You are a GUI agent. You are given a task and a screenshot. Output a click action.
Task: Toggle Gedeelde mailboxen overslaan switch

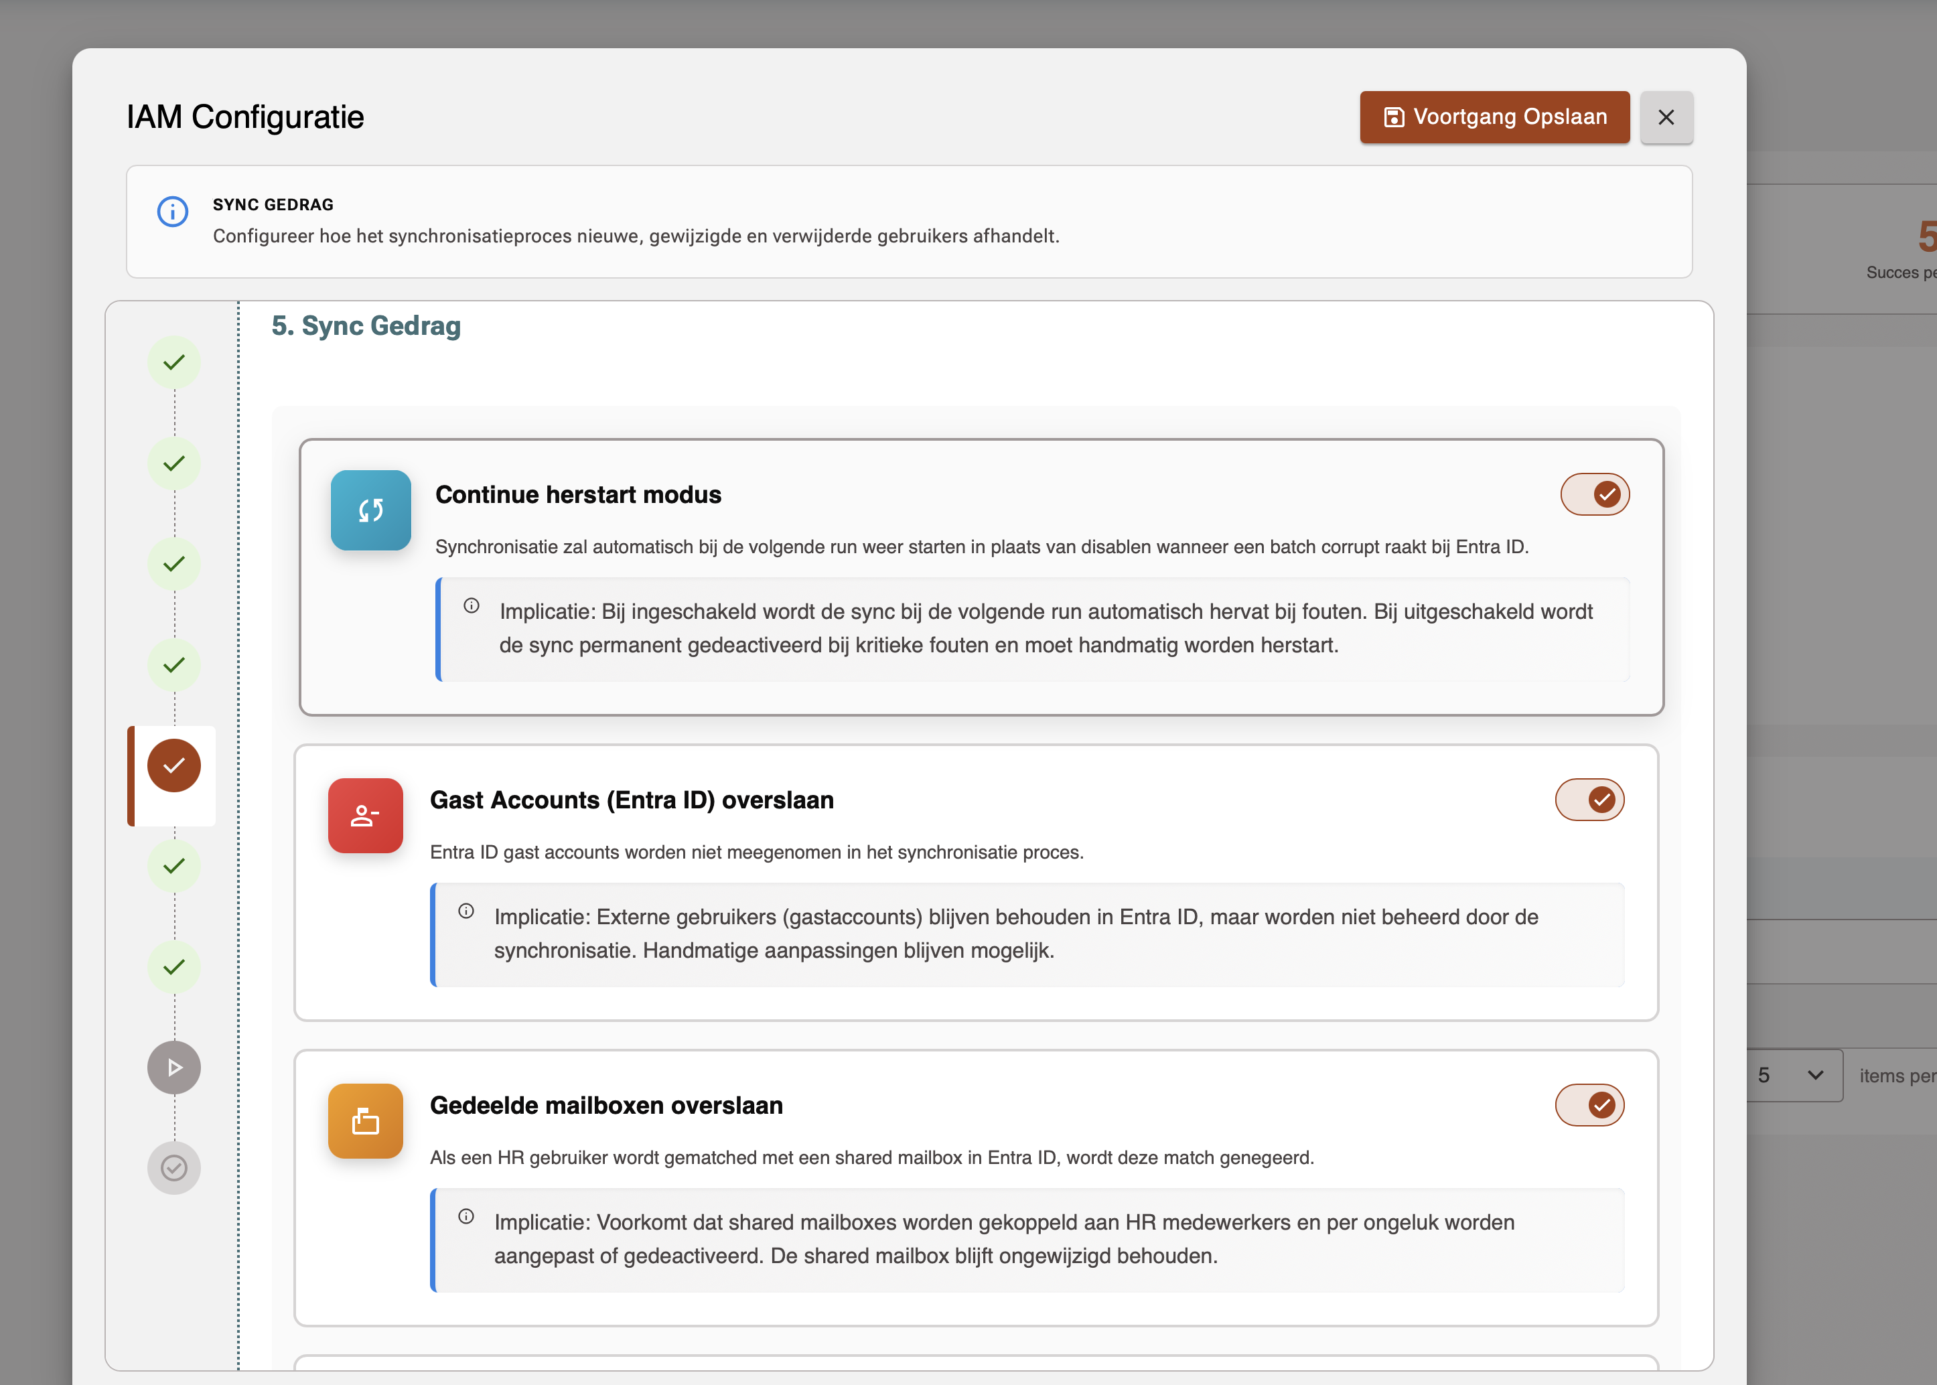[1590, 1105]
